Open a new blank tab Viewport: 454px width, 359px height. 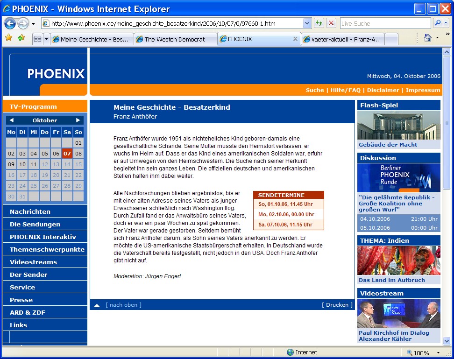(391, 39)
